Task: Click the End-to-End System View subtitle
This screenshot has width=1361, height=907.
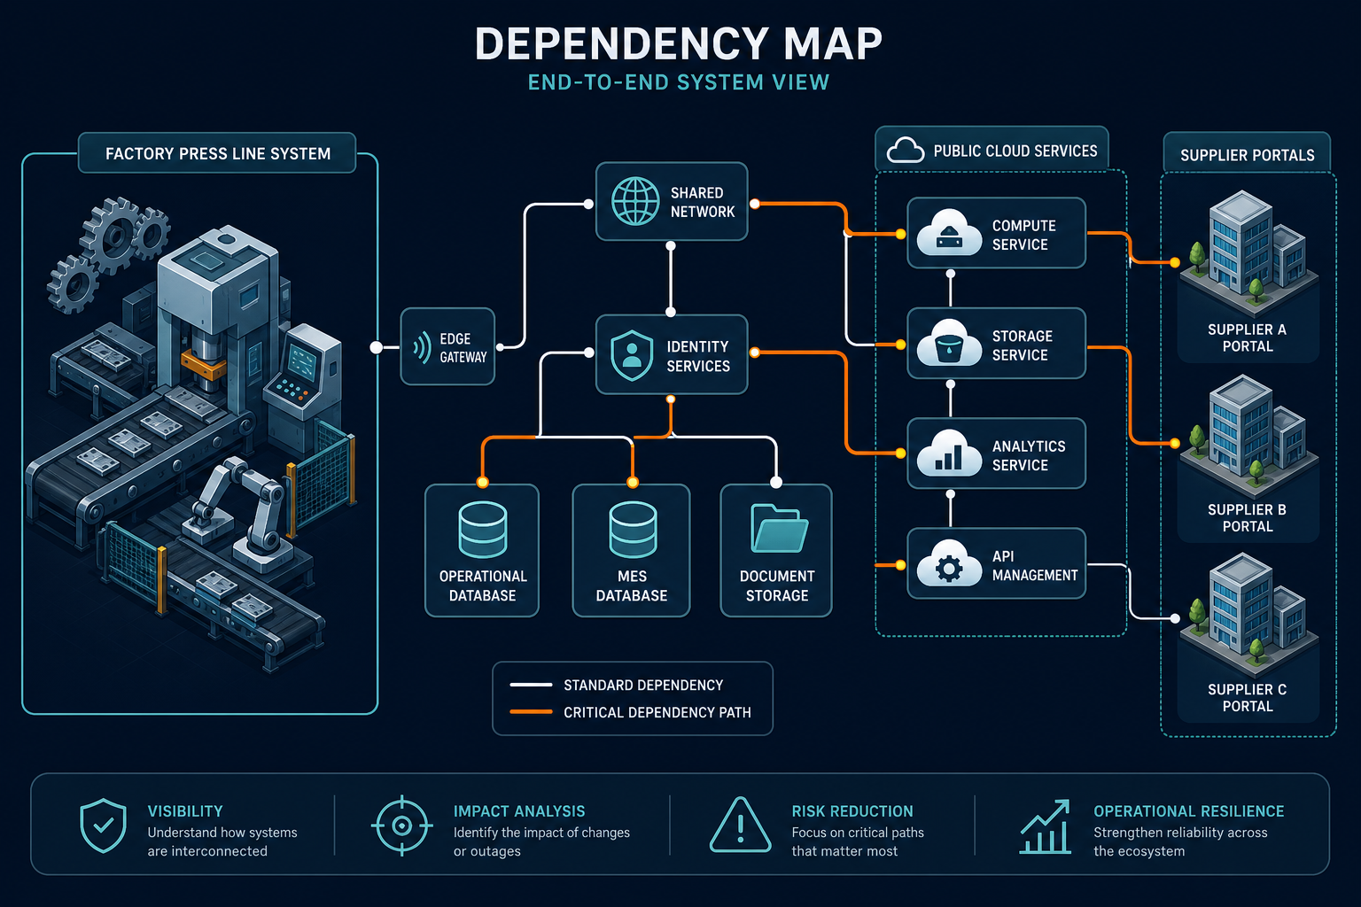Action: [x=679, y=82]
